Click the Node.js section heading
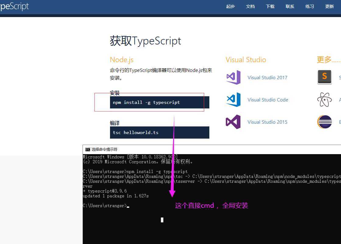The width and height of the screenshot is (341, 244). (122, 60)
